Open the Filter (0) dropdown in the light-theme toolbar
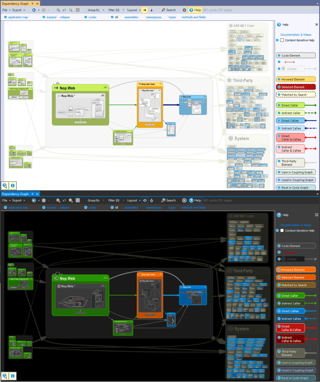Image resolution: width=320 pixels, height=382 pixels. point(116,10)
